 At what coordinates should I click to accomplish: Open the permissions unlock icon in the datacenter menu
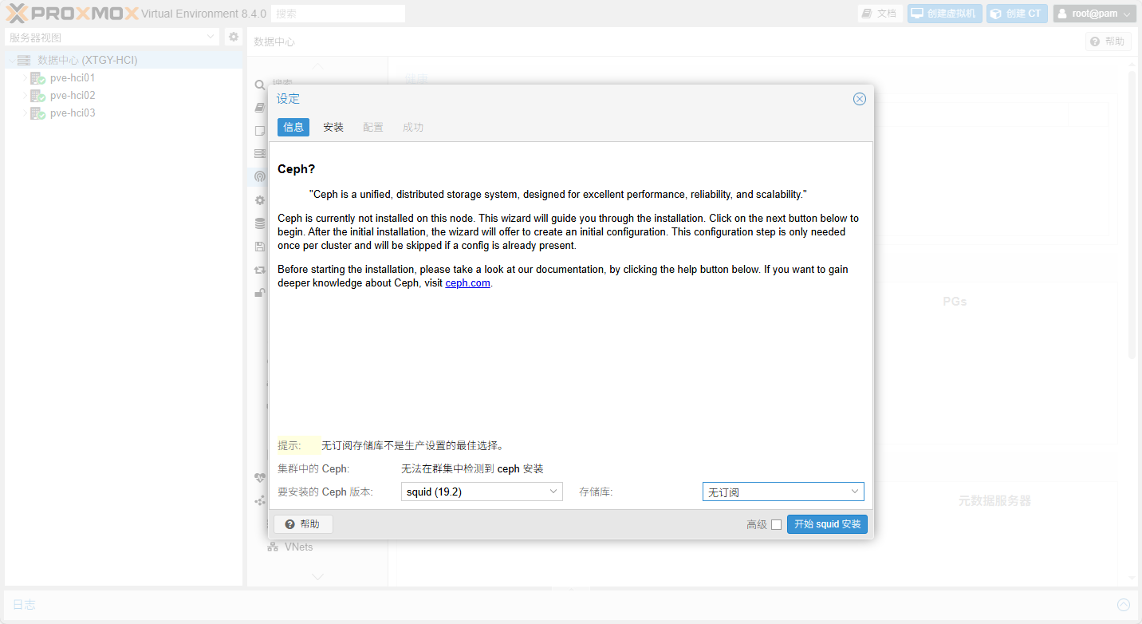[x=260, y=293]
